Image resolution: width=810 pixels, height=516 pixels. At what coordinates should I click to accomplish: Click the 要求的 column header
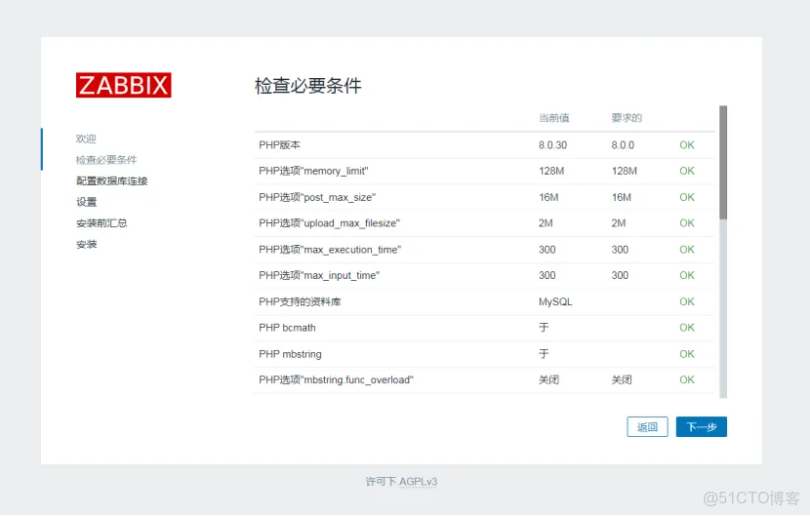tap(627, 118)
